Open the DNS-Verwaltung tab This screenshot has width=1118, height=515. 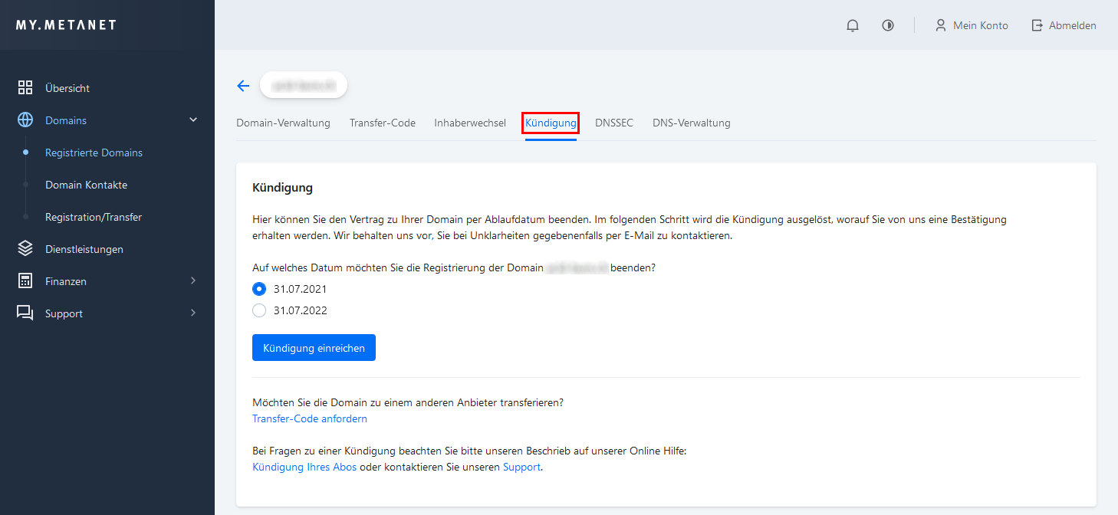click(x=691, y=123)
